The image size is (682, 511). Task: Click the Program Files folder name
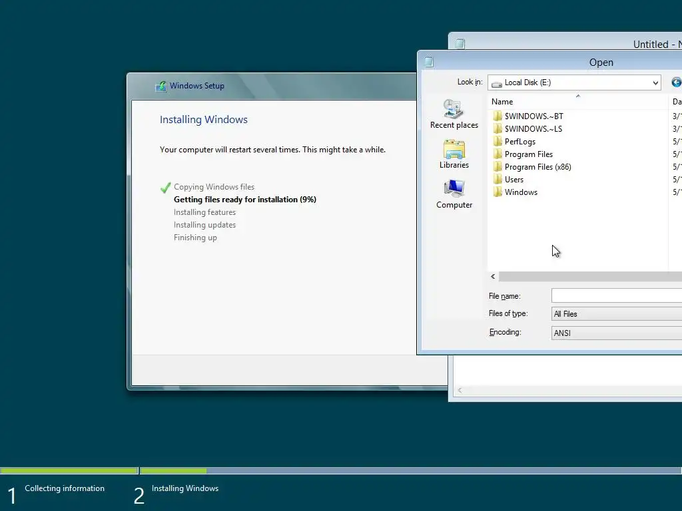pyautogui.click(x=528, y=154)
